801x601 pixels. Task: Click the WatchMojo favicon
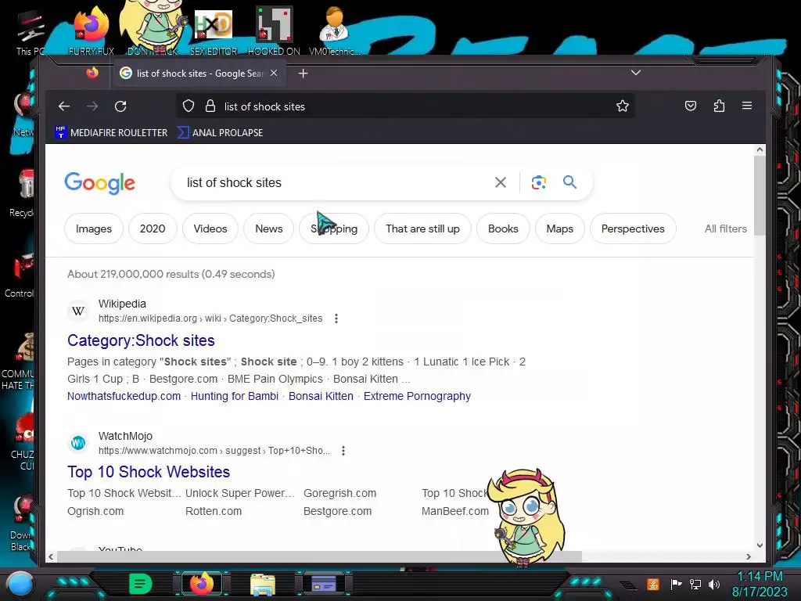pyautogui.click(x=78, y=443)
